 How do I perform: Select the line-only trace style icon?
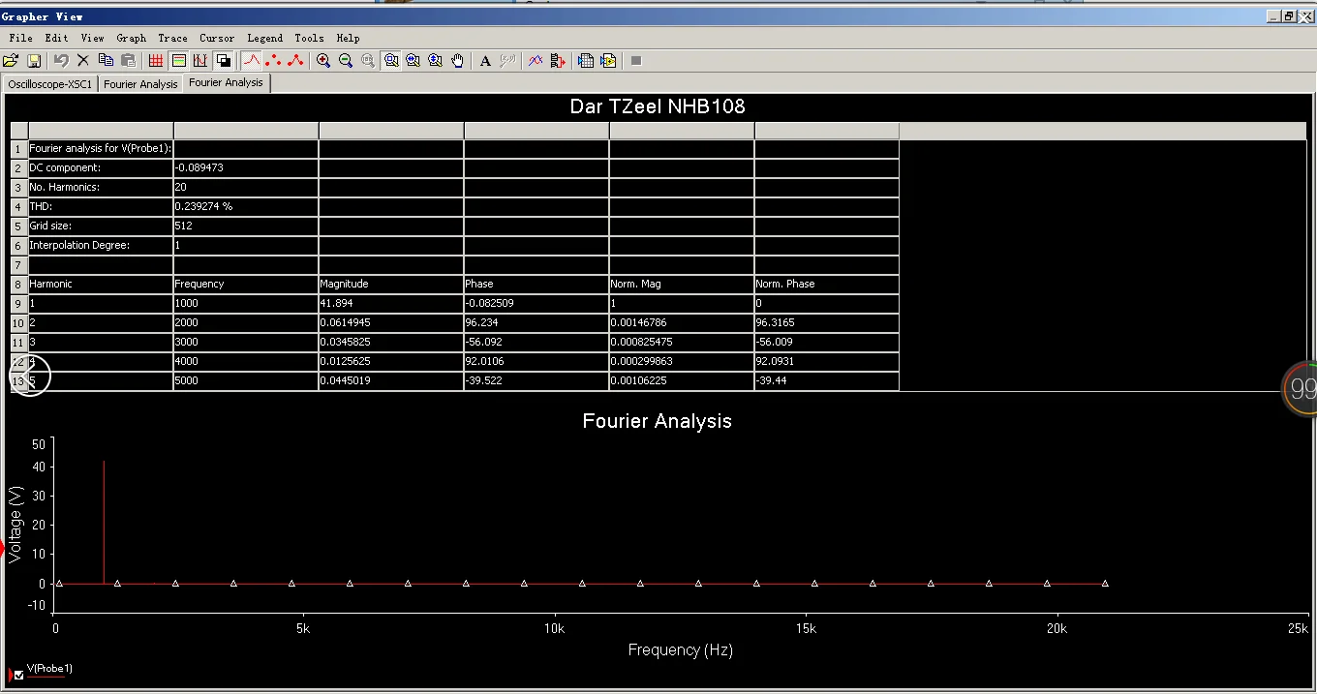click(251, 60)
